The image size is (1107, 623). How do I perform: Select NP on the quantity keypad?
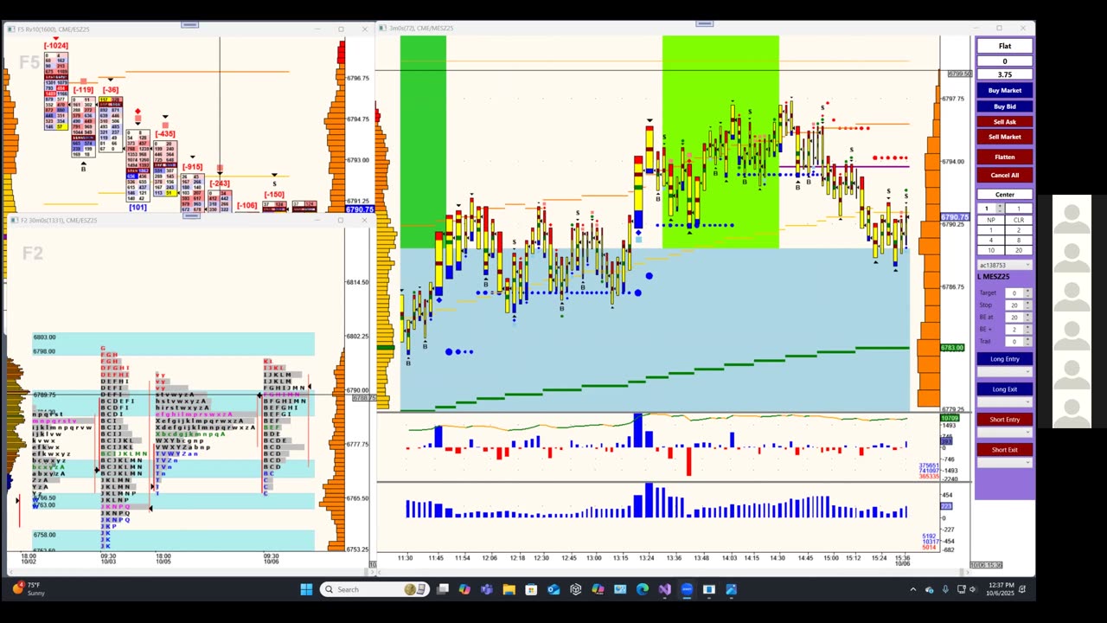pyautogui.click(x=991, y=220)
